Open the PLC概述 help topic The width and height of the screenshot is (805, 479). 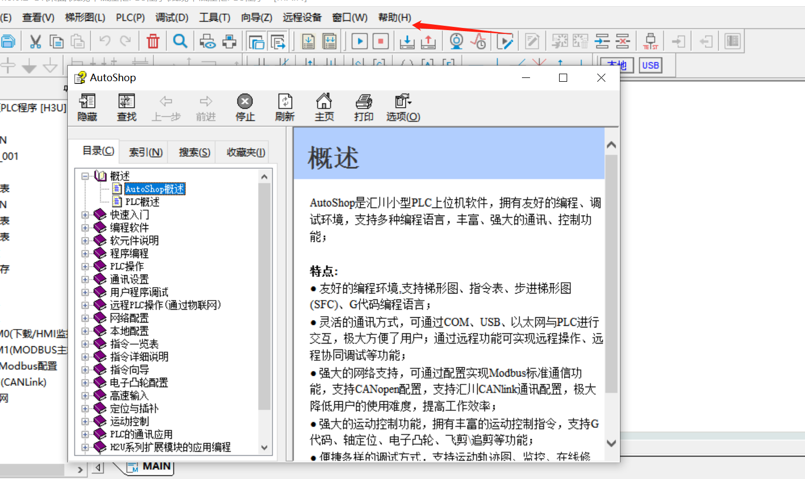(142, 202)
